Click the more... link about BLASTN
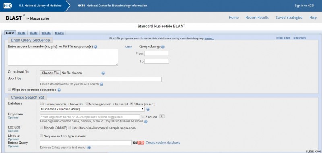The image size is (322, 153). coord(209,38)
